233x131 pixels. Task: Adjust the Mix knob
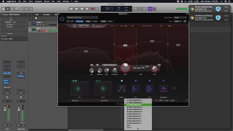coord(91,70)
